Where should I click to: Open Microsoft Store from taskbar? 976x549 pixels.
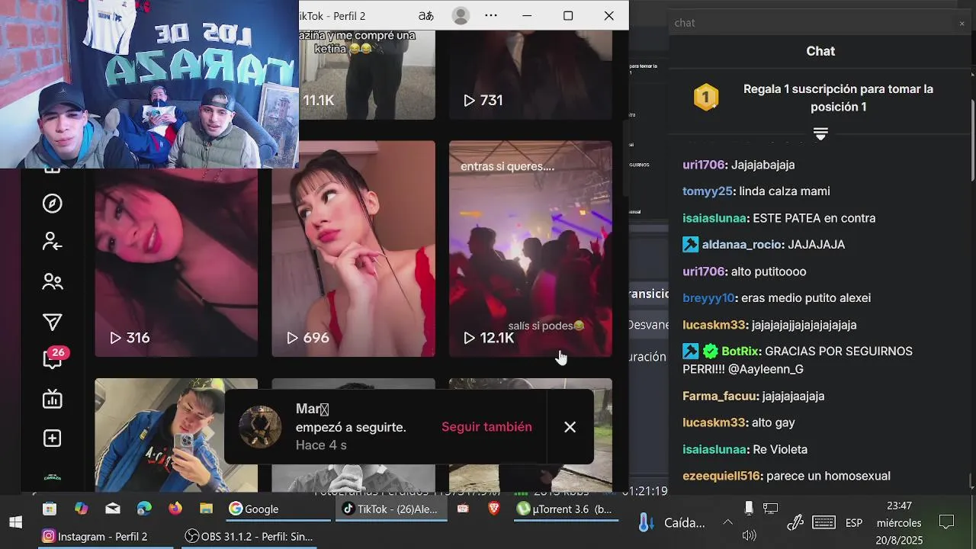coord(50,509)
